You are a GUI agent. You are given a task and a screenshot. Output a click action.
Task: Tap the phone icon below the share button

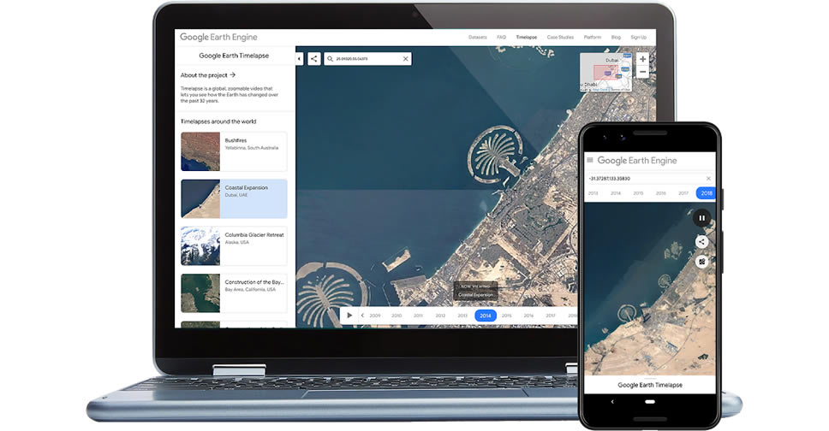click(x=701, y=262)
